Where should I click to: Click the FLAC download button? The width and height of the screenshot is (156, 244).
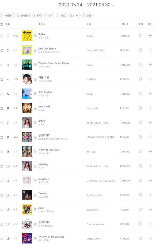74,16
